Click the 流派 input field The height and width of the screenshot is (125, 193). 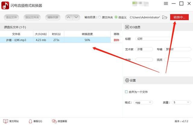click(178, 60)
